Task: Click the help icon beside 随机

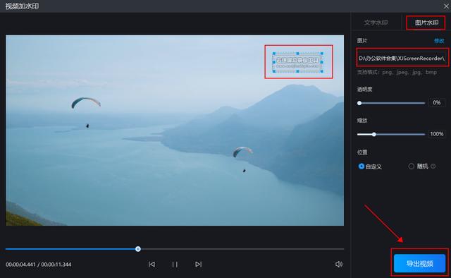Action: click(x=433, y=167)
